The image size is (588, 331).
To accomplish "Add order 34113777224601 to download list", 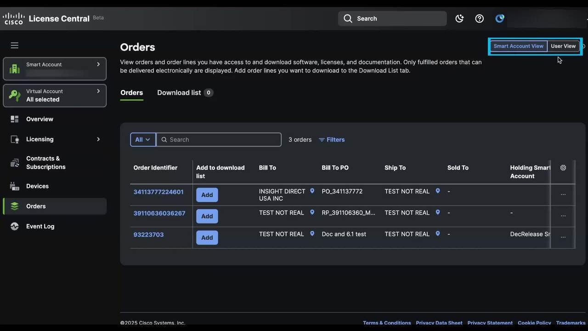I will click(x=207, y=195).
